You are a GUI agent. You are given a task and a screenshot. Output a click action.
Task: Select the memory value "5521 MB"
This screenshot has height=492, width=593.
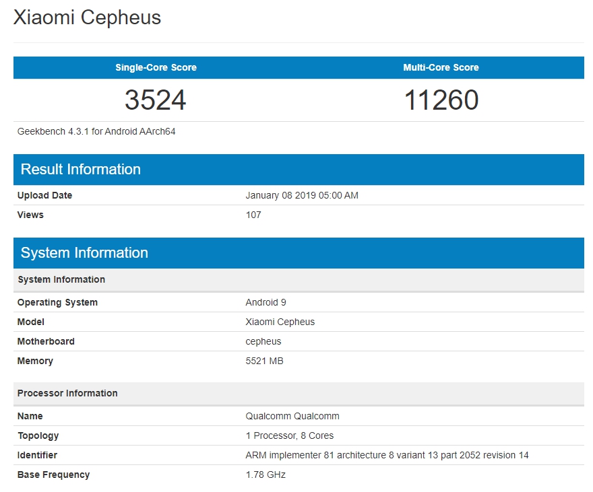(264, 361)
